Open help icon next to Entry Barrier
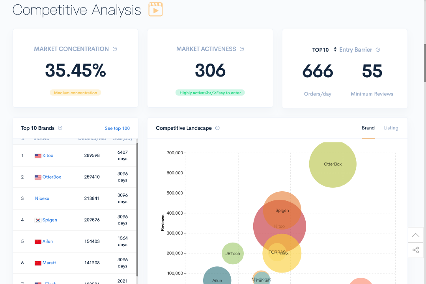 tap(378, 50)
